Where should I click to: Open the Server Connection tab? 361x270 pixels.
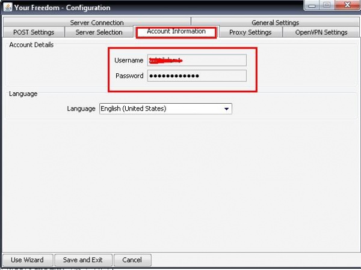pos(97,22)
